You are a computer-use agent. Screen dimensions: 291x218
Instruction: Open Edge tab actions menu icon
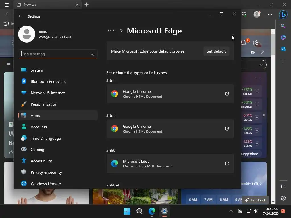tap(7, 5)
